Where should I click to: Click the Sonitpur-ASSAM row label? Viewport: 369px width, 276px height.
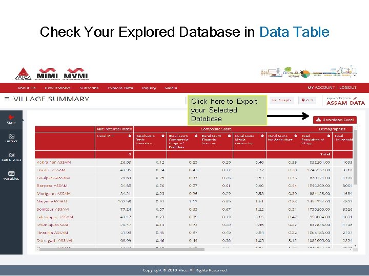pos(53,209)
